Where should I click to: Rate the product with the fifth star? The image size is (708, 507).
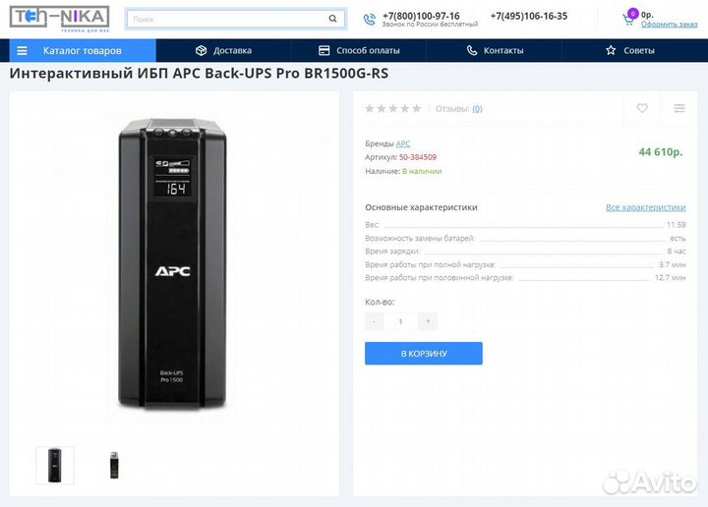click(x=417, y=108)
